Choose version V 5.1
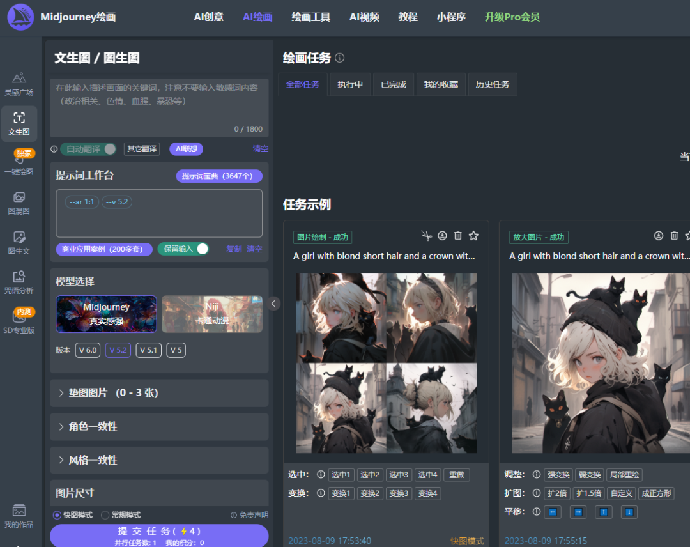690x547 pixels. click(x=148, y=350)
